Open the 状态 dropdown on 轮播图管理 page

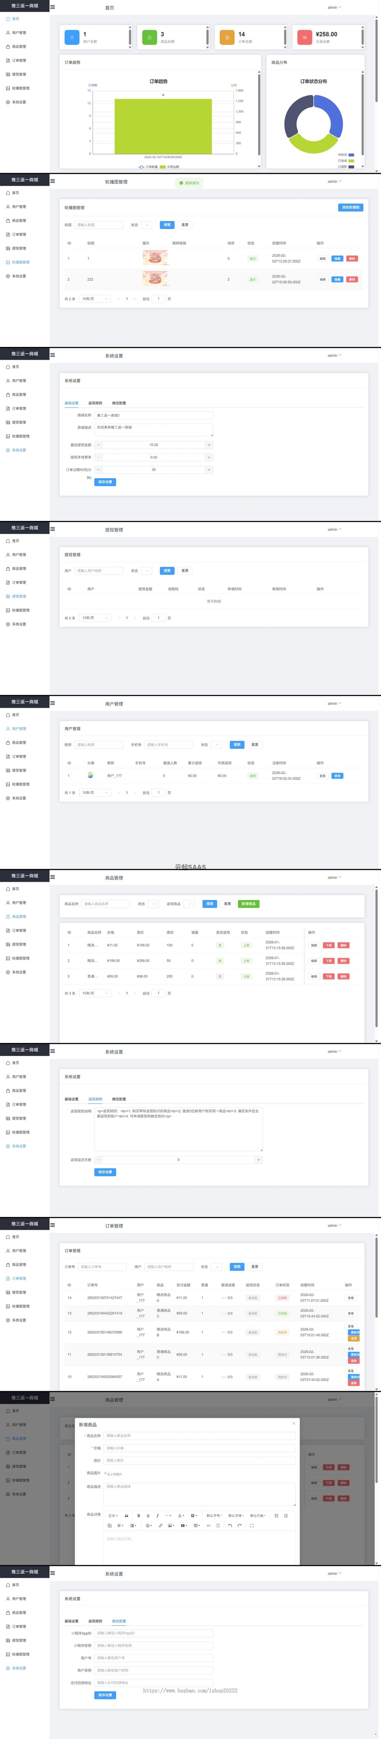(x=146, y=225)
